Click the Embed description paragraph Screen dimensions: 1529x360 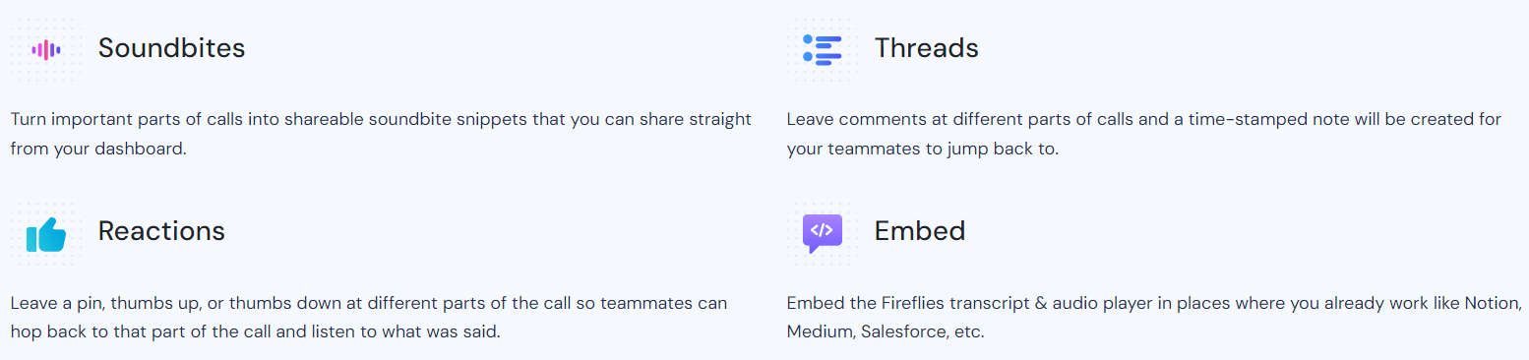[x=1154, y=317]
